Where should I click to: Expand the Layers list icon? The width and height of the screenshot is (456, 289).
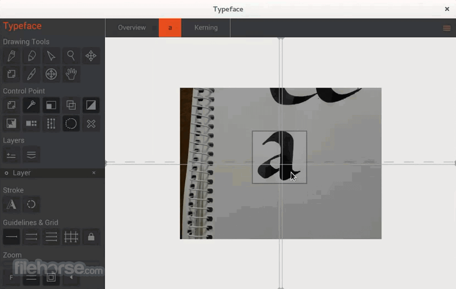coord(31,154)
